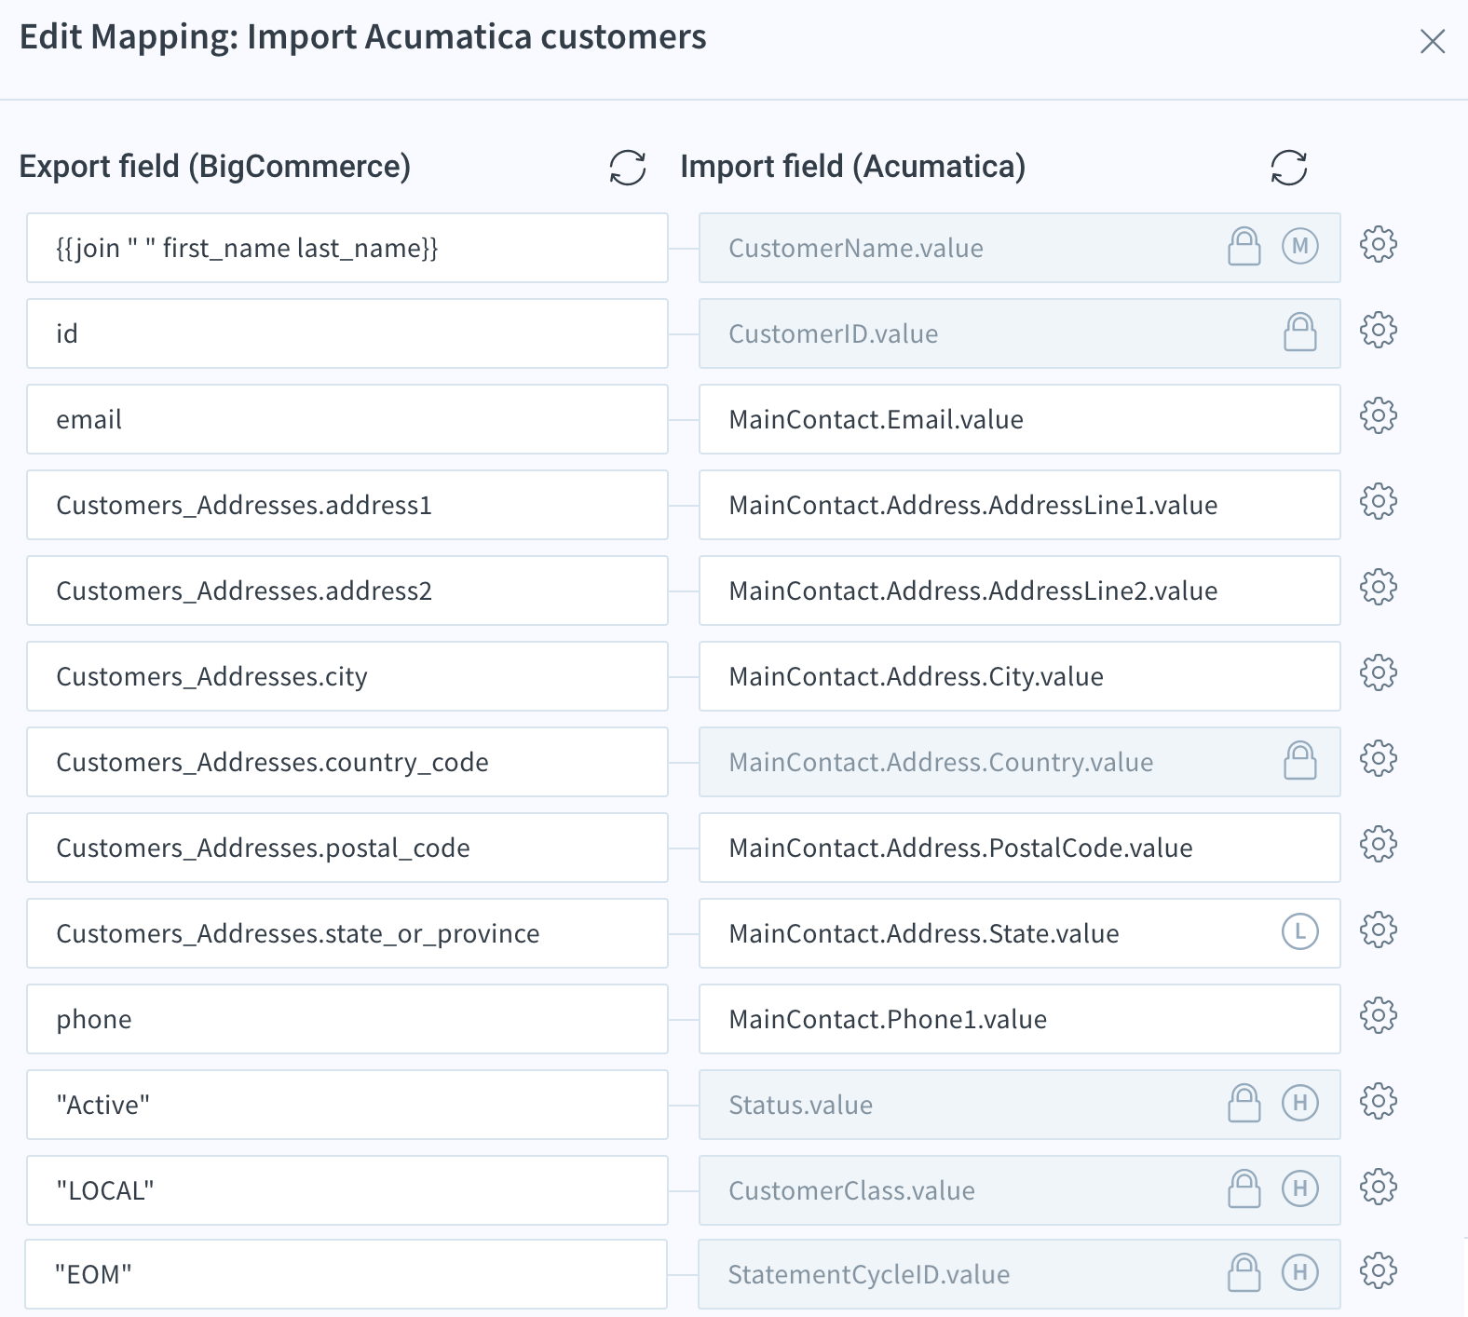This screenshot has width=1468, height=1317.
Task: Refresh the BigCommerce export fields
Action: click(628, 168)
